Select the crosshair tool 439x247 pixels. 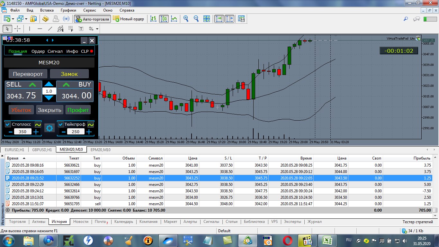(x=17, y=29)
